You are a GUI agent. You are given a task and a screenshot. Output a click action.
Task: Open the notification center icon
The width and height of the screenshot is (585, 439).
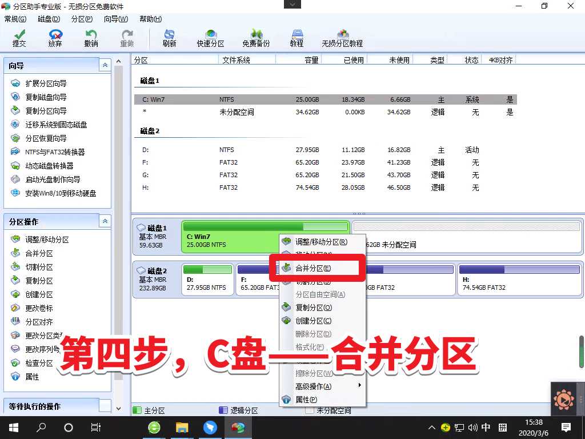click(x=566, y=428)
